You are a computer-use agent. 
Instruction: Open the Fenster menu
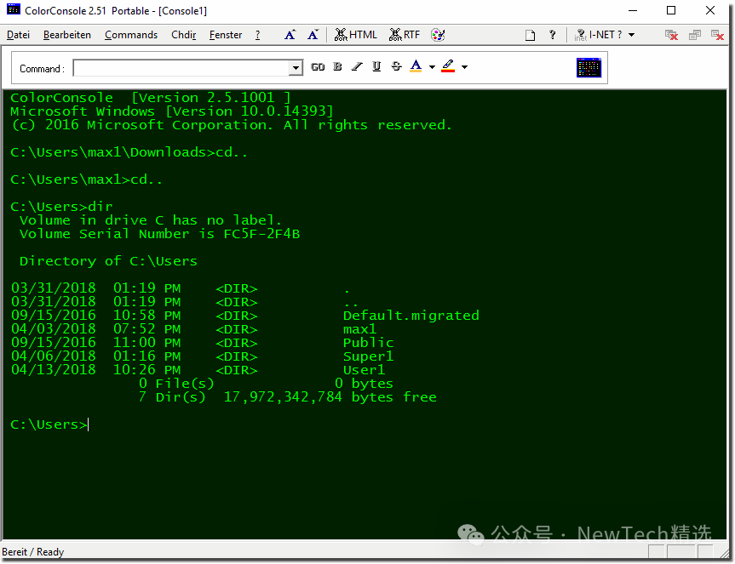pyautogui.click(x=226, y=35)
